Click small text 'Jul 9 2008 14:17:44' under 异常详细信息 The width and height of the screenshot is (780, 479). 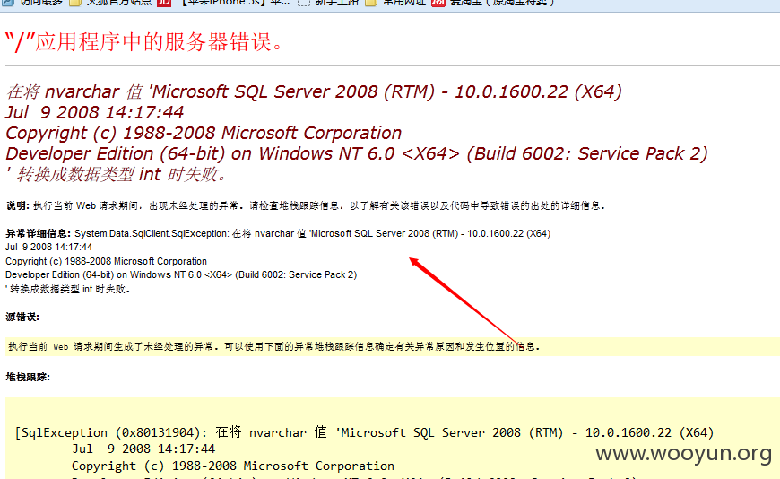click(48, 247)
